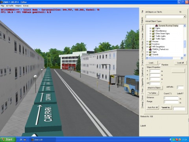Click the red system tray icon
The width and height of the screenshot is (189, 142).
click(177, 140)
